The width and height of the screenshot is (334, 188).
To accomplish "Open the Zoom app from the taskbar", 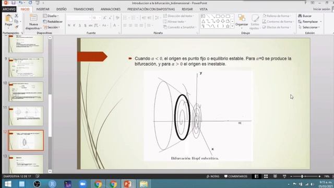I will pyautogui.click(x=83, y=184).
